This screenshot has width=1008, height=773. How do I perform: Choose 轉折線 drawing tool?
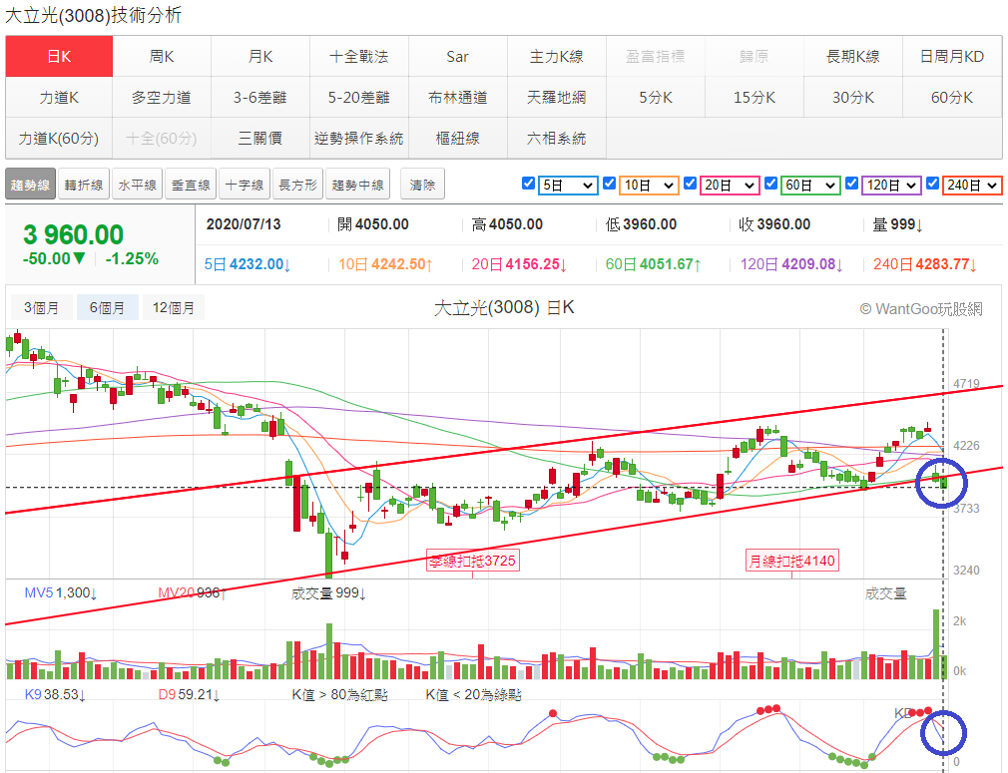point(84,186)
